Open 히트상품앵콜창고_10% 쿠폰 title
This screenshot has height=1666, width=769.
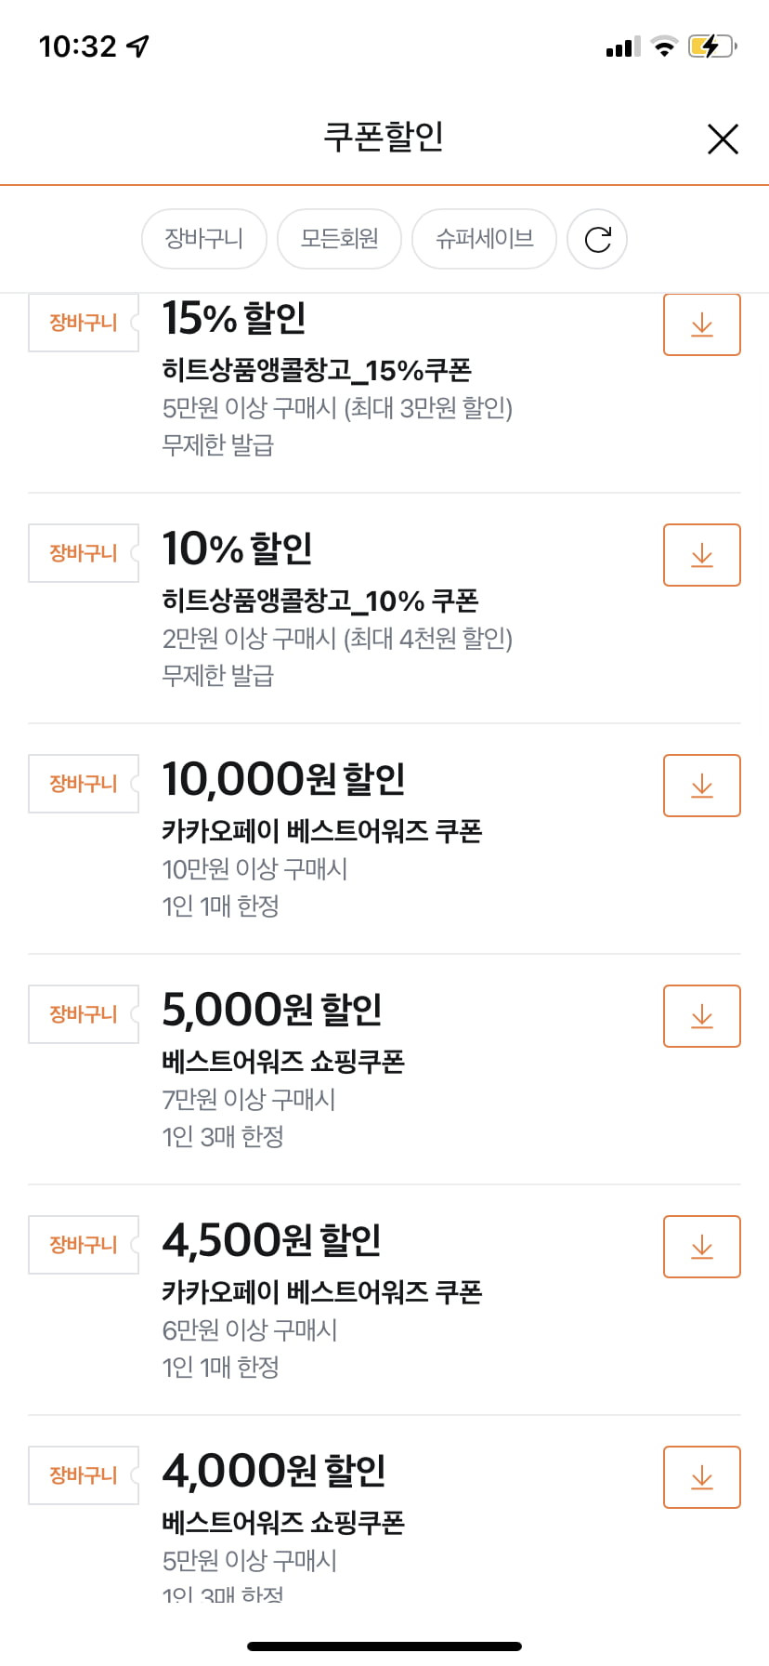(x=320, y=601)
